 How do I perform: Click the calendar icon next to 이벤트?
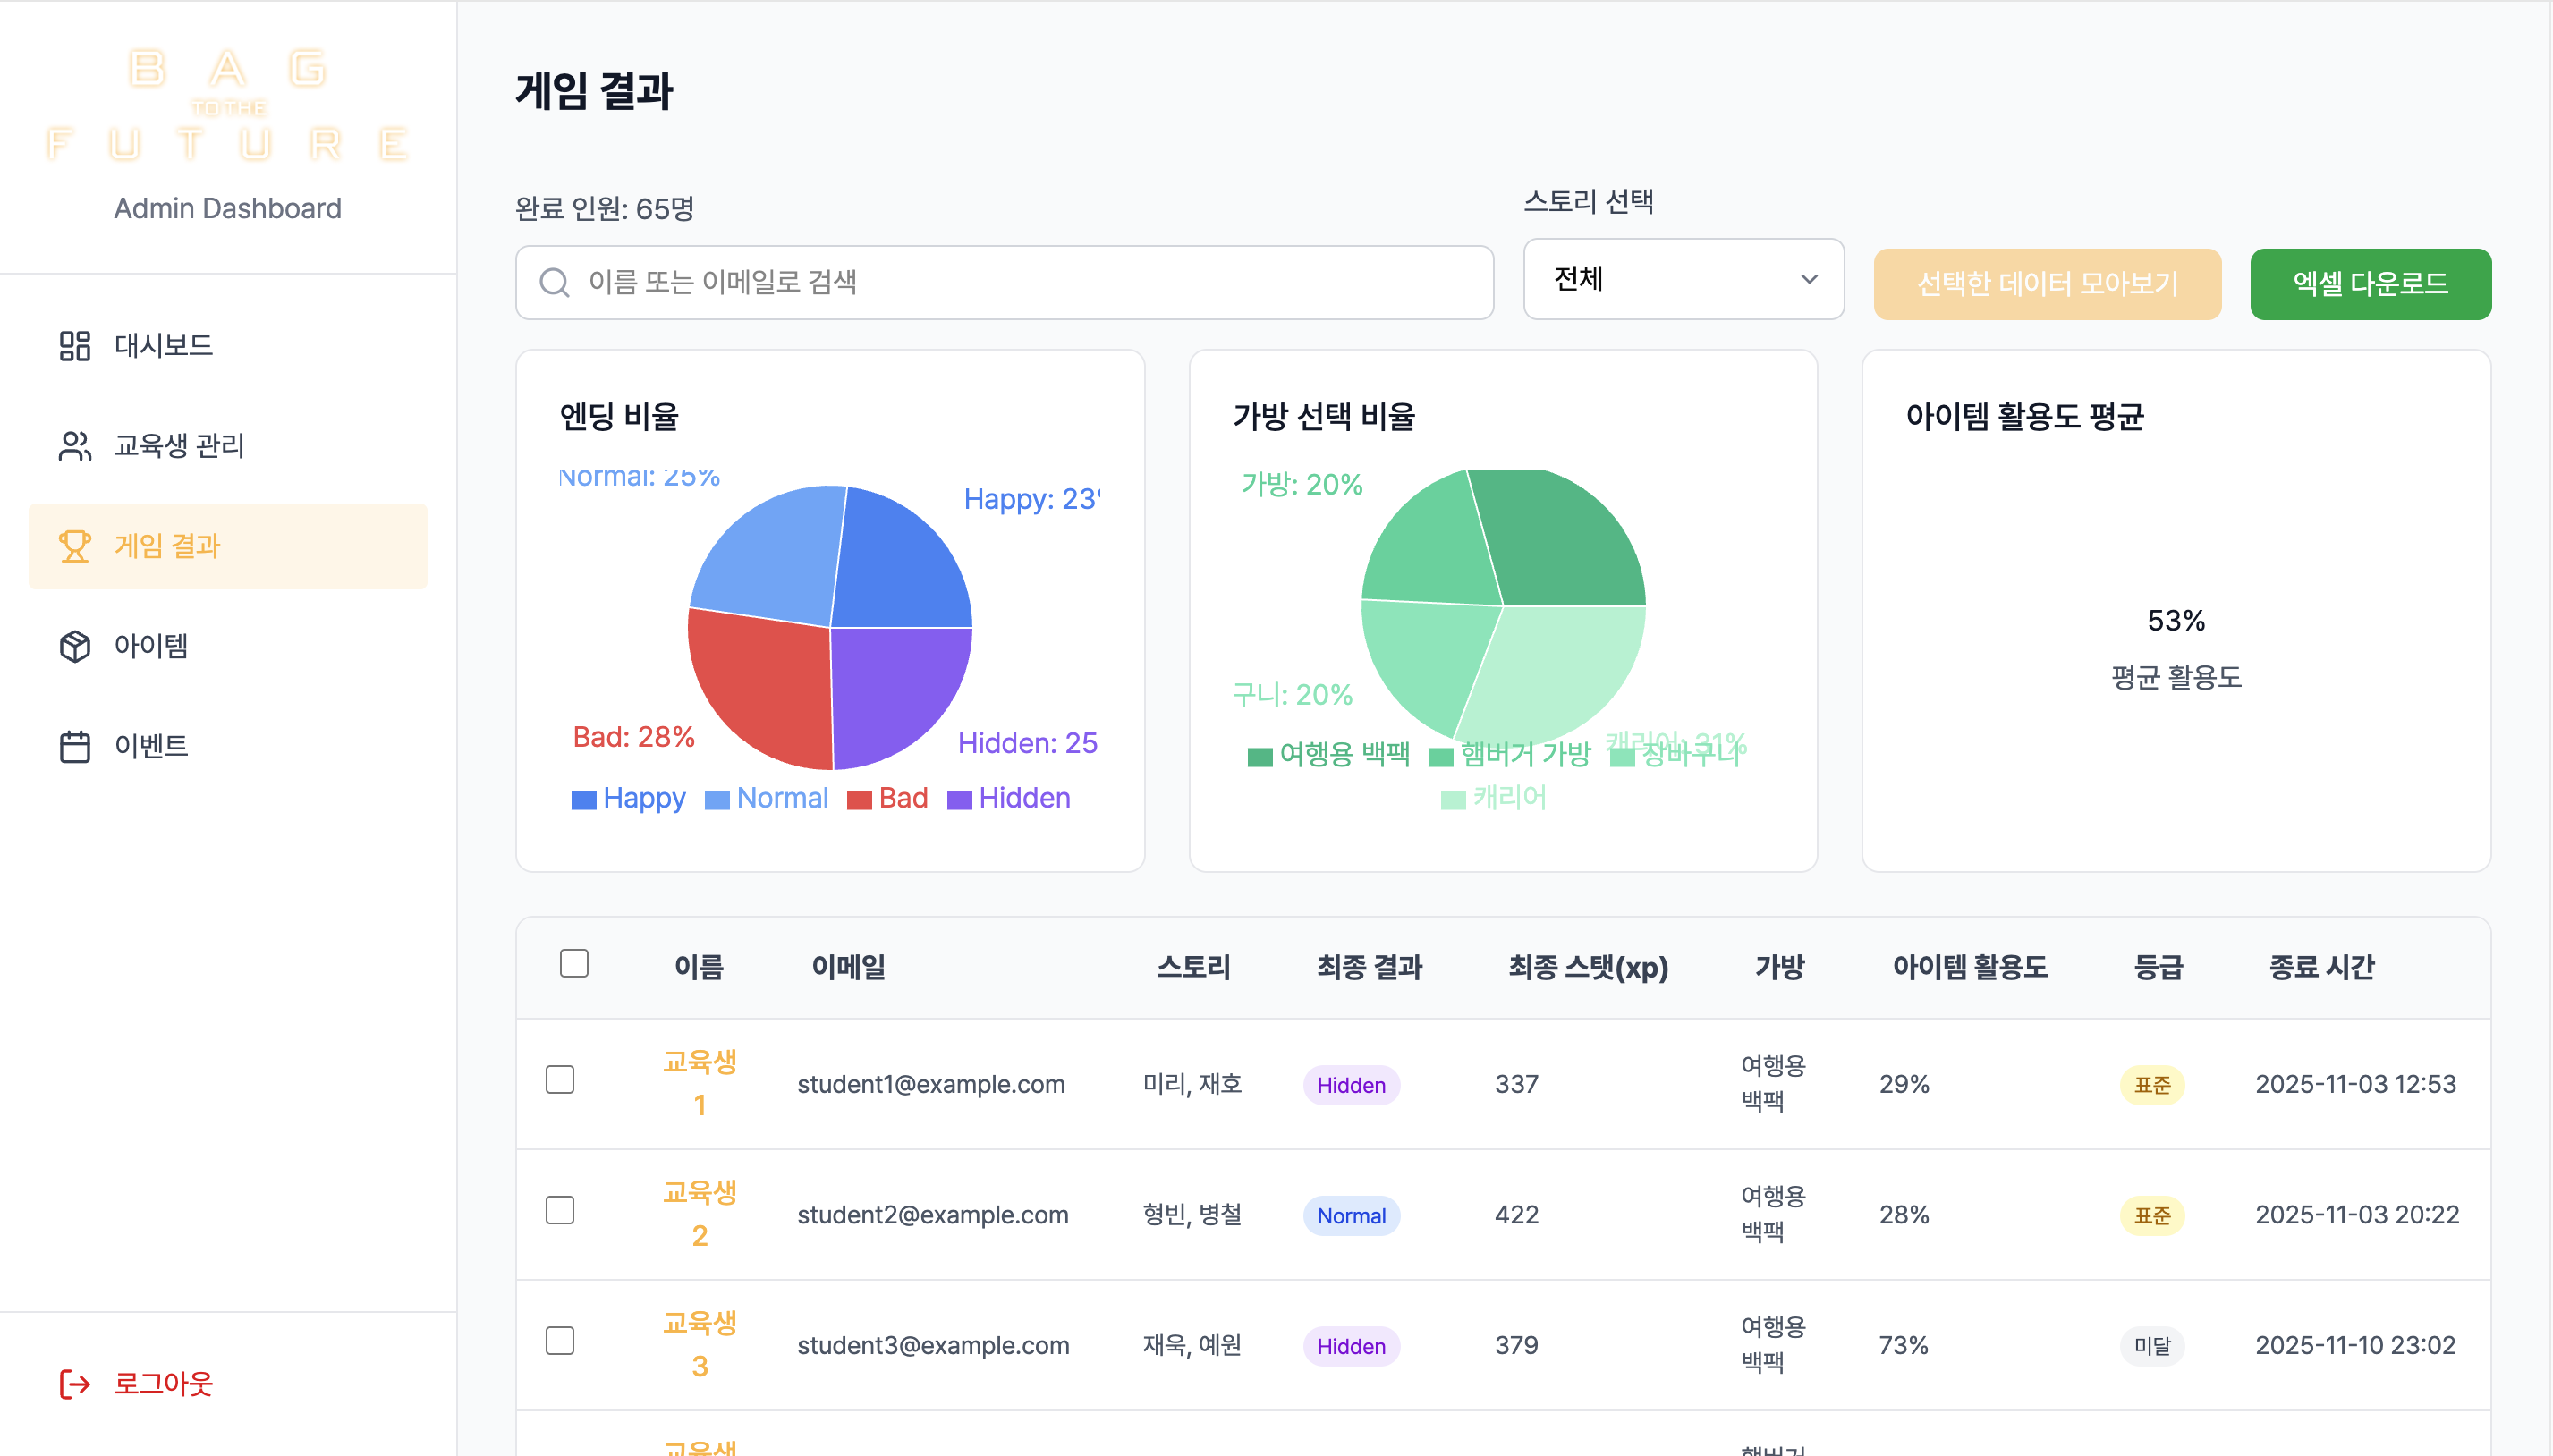click(74, 746)
